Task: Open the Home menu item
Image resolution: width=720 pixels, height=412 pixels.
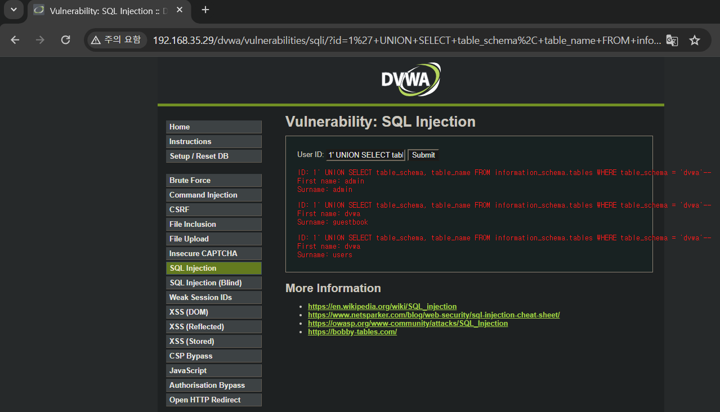Action: click(214, 127)
